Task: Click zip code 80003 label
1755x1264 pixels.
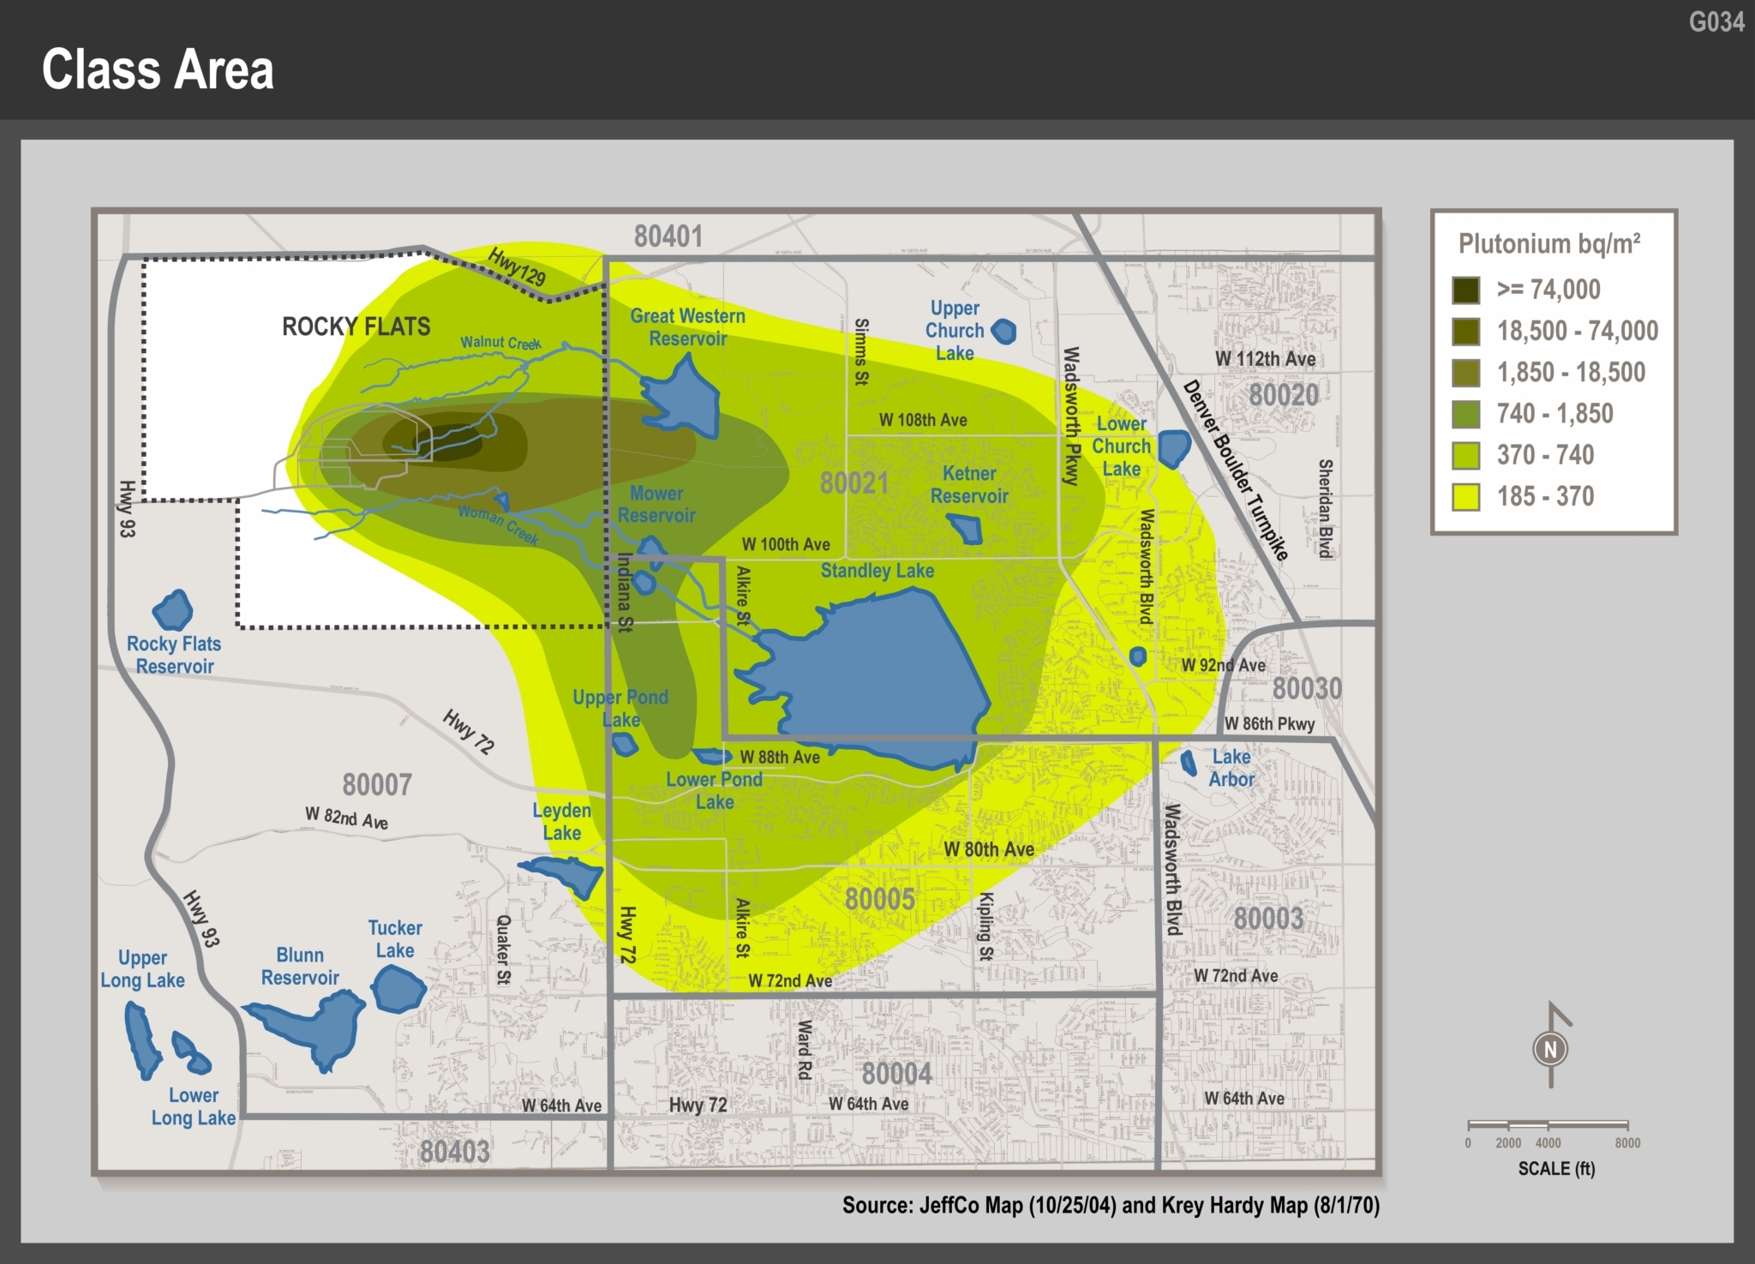Action: click(x=1268, y=919)
